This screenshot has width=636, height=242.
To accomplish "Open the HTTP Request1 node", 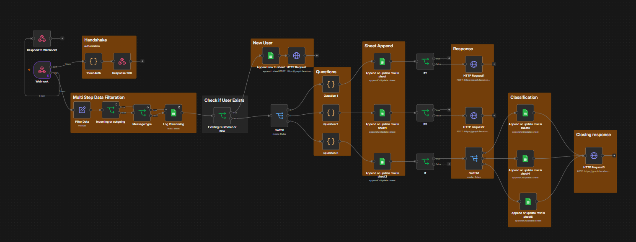I will point(474,64).
